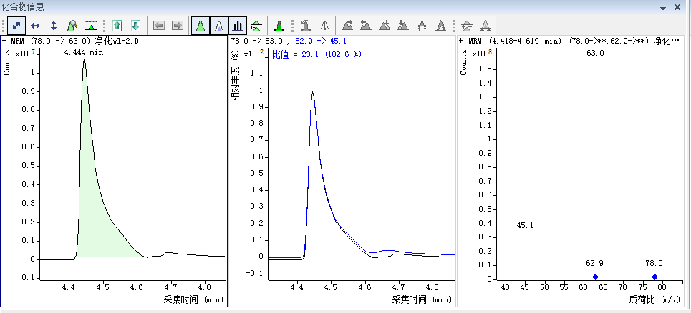Go to next compound with green down arrow
This screenshot has height=313, width=691.
(136, 26)
